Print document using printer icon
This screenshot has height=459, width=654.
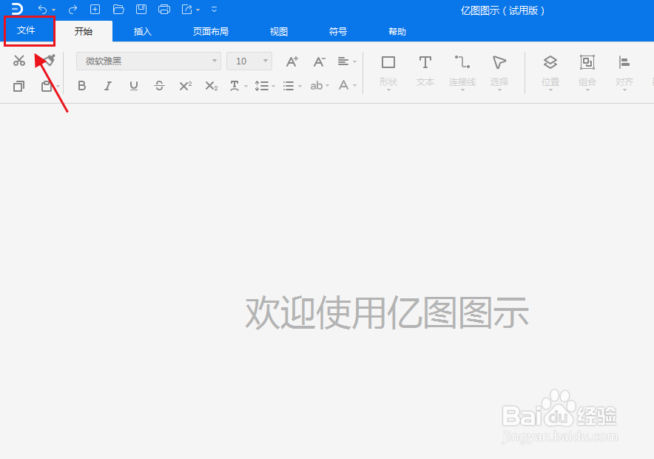tap(164, 9)
